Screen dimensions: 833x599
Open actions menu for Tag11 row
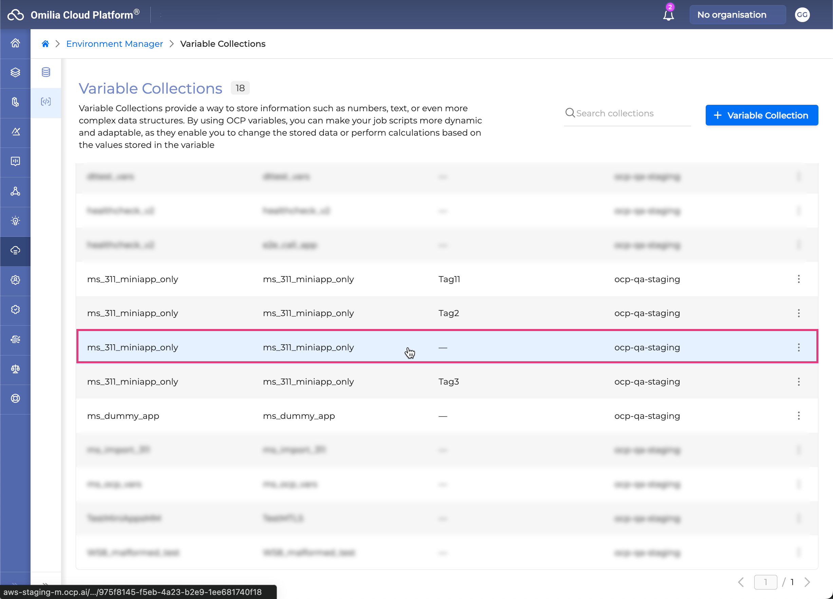point(798,279)
